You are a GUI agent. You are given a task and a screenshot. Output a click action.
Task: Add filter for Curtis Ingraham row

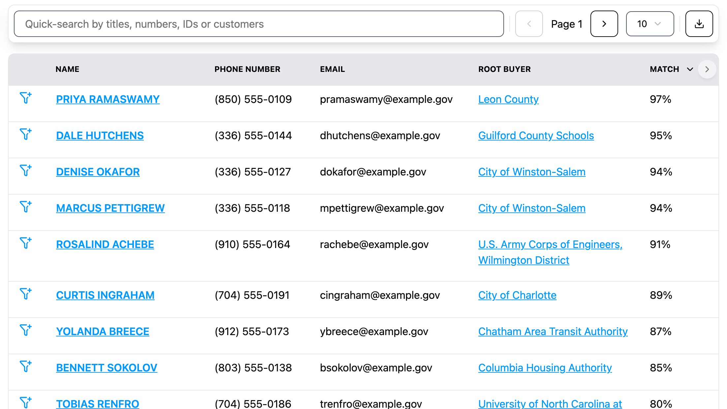(x=26, y=294)
